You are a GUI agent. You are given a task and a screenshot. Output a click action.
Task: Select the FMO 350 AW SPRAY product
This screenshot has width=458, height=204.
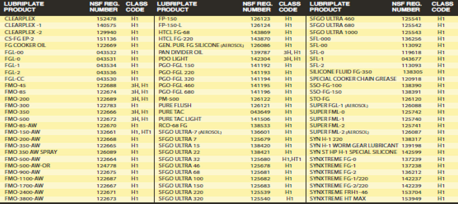[x=31, y=152]
